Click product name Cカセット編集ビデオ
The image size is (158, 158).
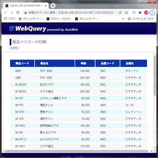coord(53,98)
